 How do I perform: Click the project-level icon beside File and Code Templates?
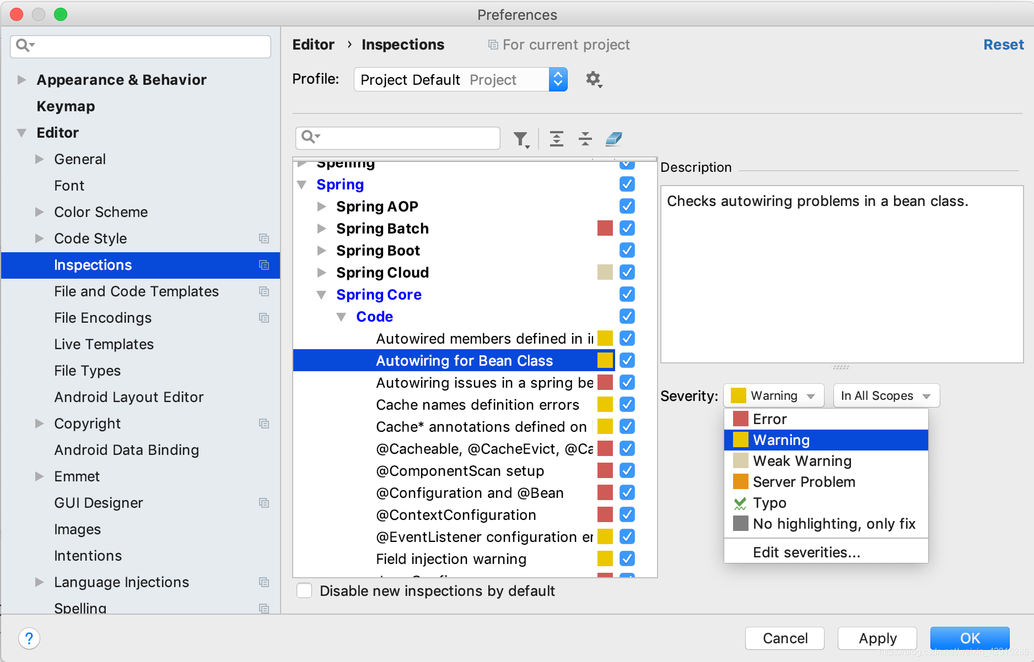(264, 291)
